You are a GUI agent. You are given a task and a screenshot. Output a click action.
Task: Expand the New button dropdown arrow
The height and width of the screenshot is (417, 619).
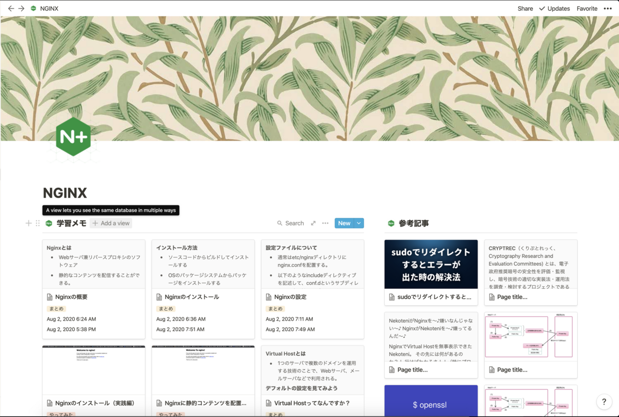click(x=359, y=223)
